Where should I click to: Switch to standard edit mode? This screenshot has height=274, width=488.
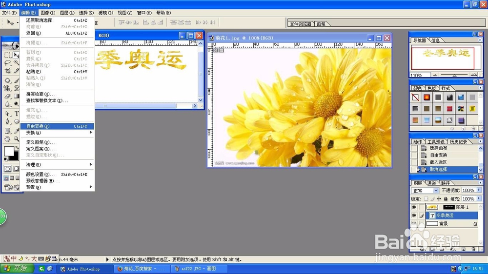(7, 169)
